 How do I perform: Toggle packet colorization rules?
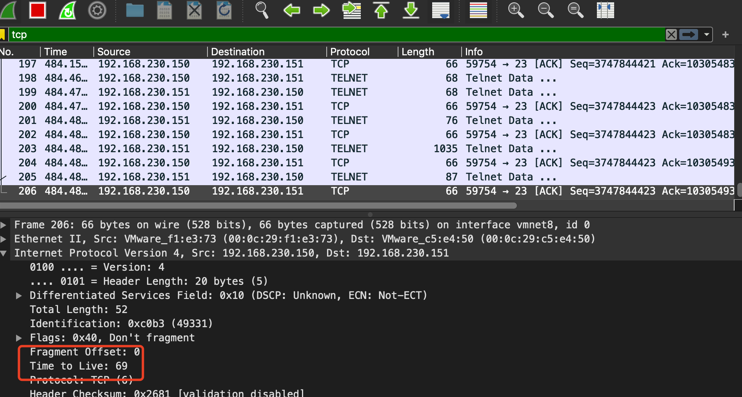point(478,10)
